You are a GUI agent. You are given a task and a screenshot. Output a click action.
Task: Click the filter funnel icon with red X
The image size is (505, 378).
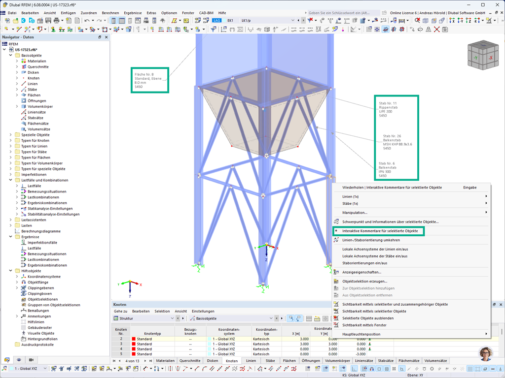coord(311,20)
